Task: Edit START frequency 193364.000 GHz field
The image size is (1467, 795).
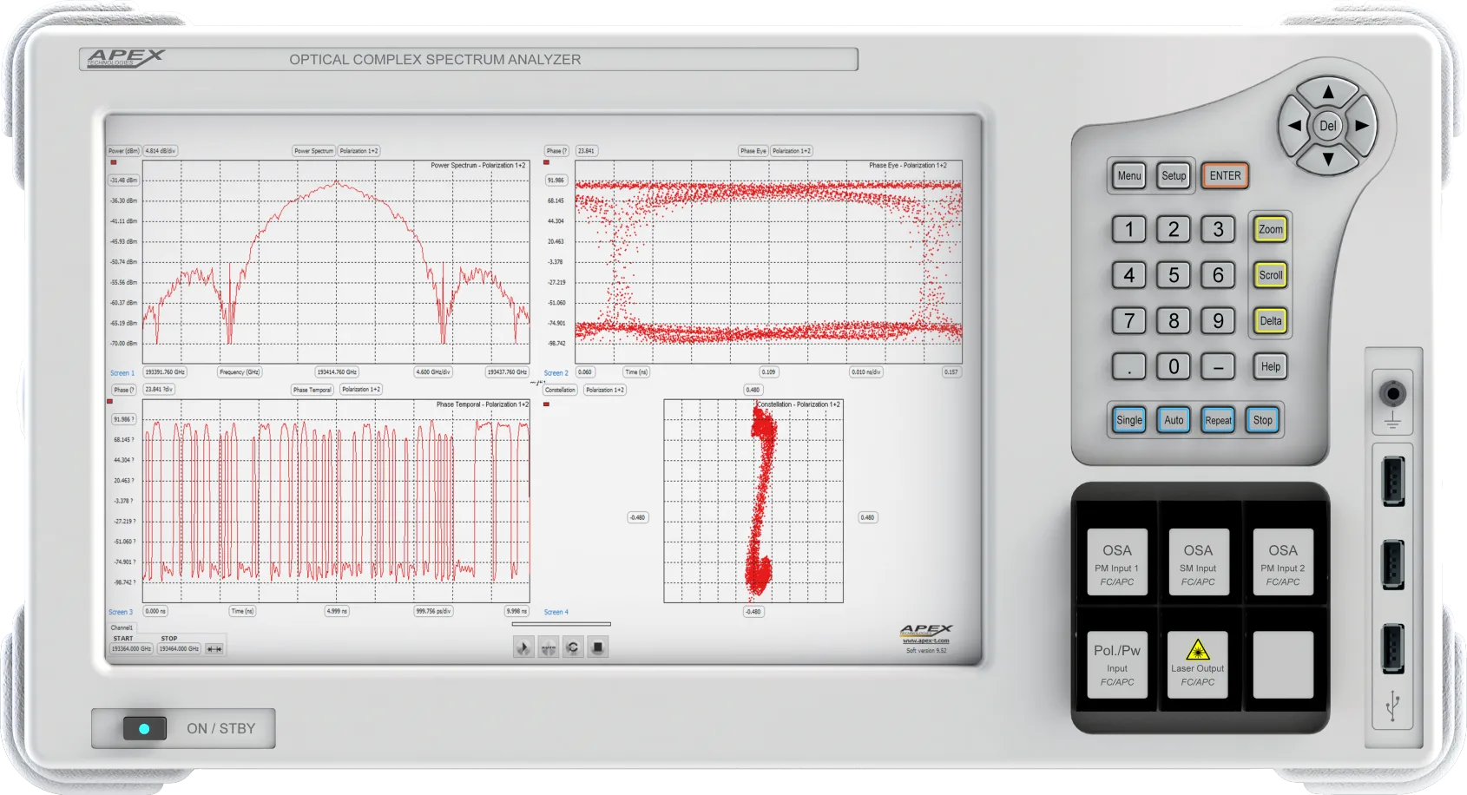Action: pyautogui.click(x=131, y=649)
